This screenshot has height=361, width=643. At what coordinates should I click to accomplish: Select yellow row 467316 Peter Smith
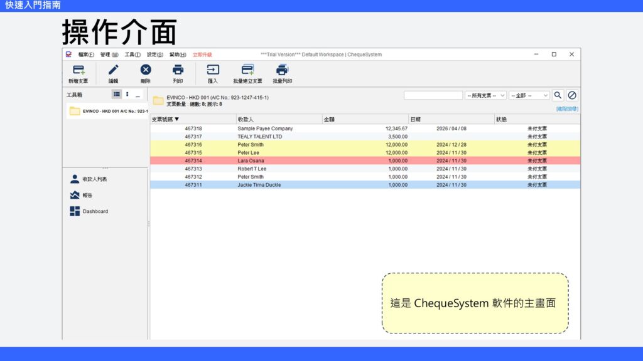[x=365, y=145]
